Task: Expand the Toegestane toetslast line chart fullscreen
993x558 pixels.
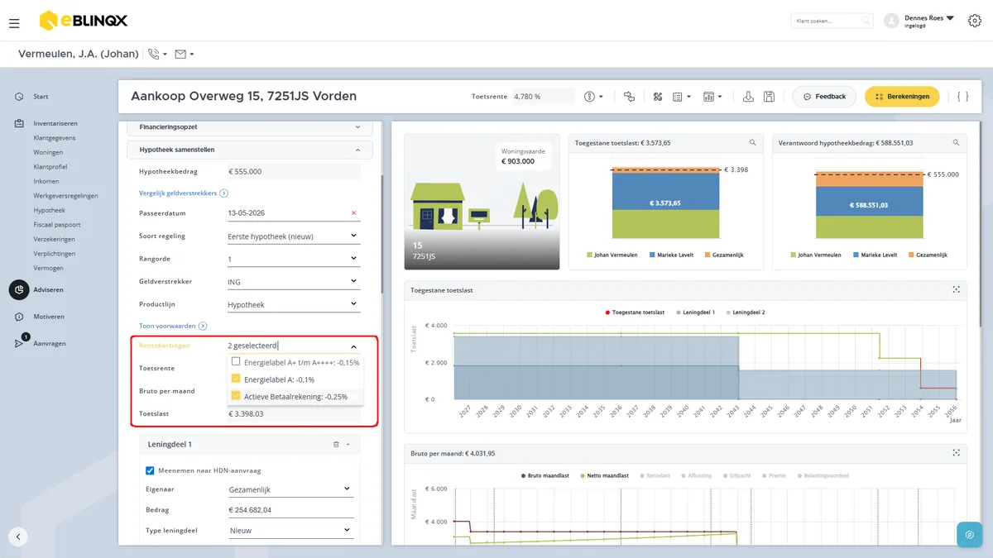Action: [x=956, y=290]
